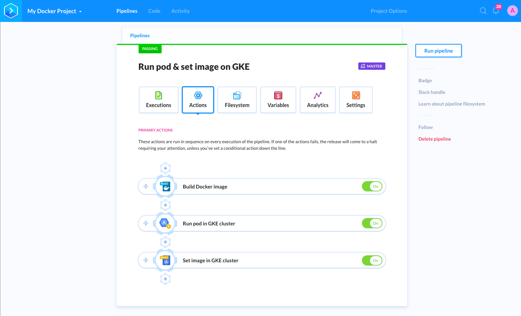Screen dimensions: 521x316
Task: Open Project Options
Action: [389, 11]
